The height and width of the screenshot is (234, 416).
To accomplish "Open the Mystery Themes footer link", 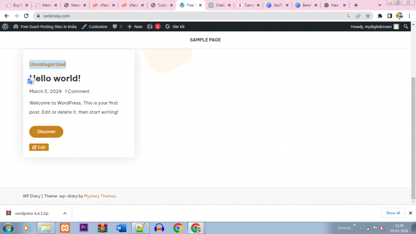I will [x=100, y=196].
